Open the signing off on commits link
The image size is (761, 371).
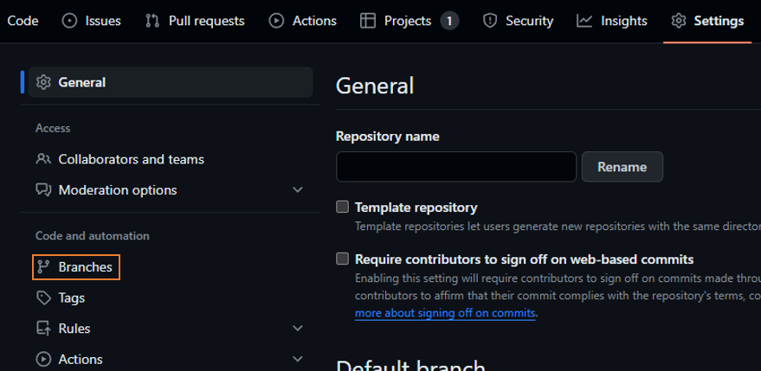tap(445, 313)
